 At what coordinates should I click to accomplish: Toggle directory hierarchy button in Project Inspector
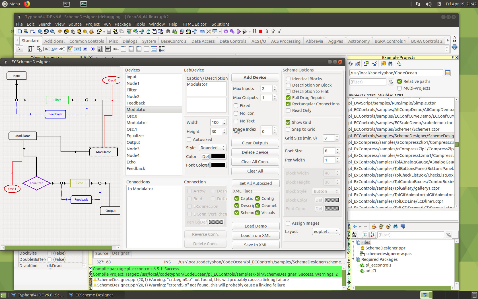(365, 235)
